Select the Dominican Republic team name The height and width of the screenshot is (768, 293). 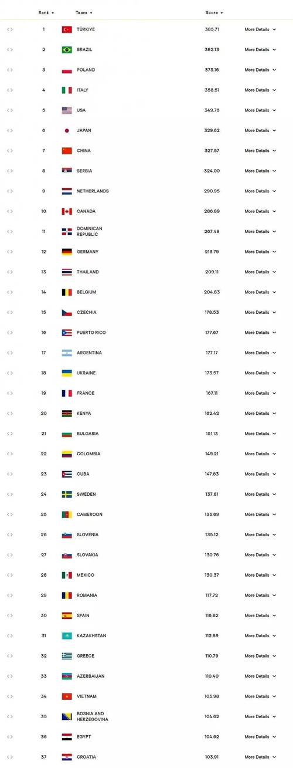[x=90, y=232]
